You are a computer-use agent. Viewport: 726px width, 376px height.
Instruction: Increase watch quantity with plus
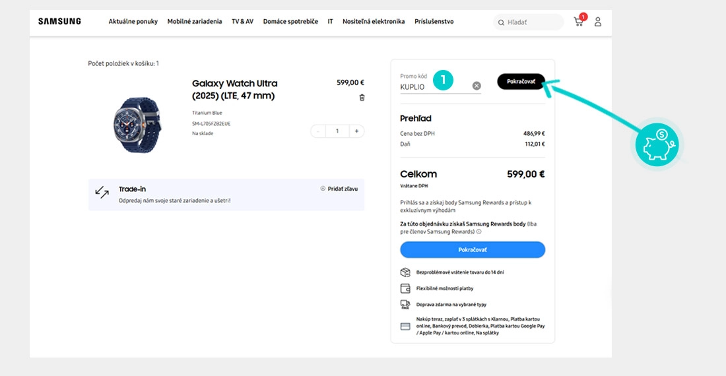click(356, 131)
